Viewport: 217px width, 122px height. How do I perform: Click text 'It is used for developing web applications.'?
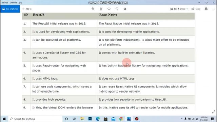pos(61,32)
